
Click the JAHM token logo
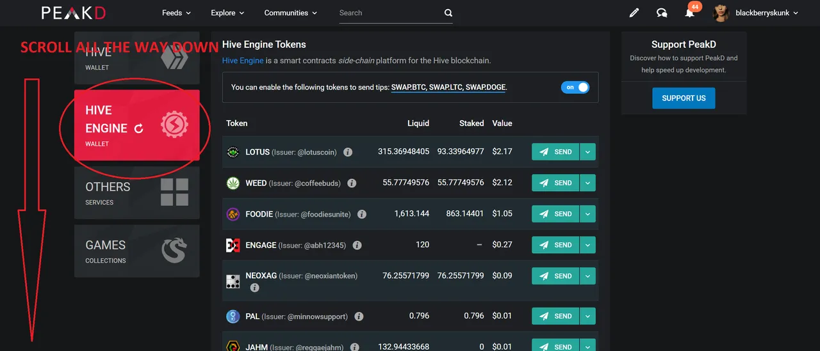233,347
